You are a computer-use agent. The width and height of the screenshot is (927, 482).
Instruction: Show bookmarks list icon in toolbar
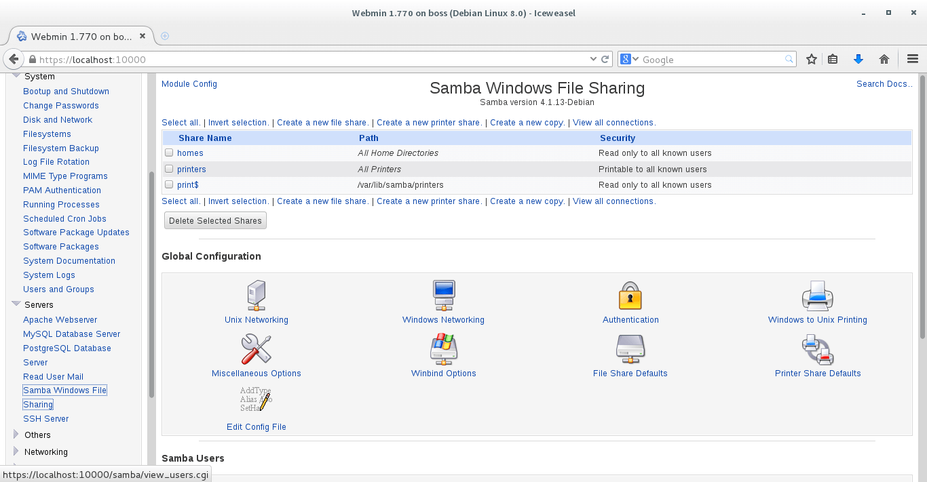click(833, 59)
